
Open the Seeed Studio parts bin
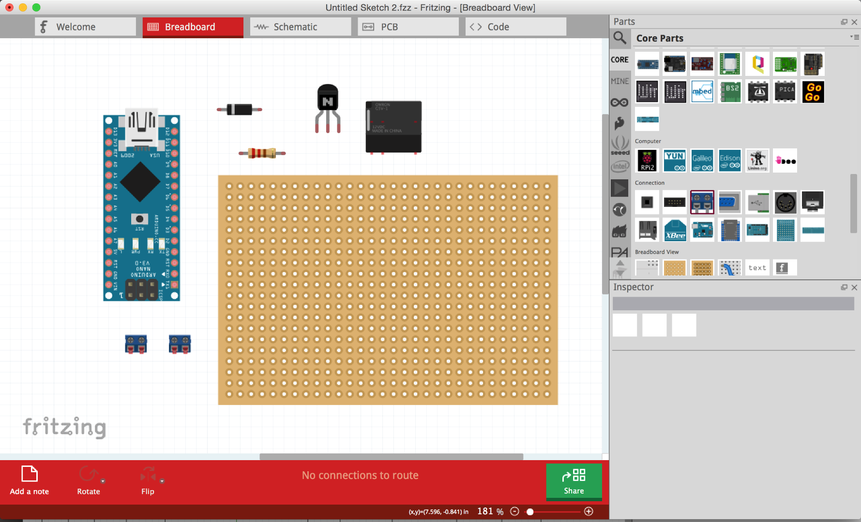(x=620, y=145)
